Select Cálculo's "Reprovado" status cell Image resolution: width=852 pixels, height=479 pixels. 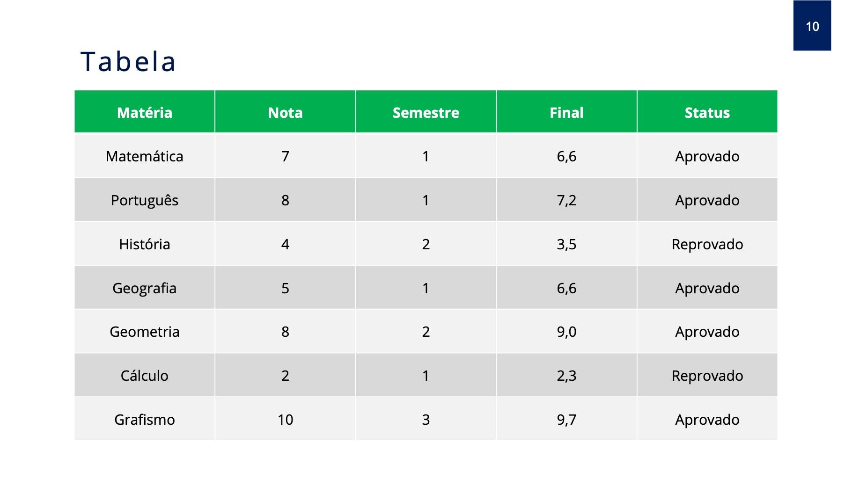pyautogui.click(x=707, y=376)
